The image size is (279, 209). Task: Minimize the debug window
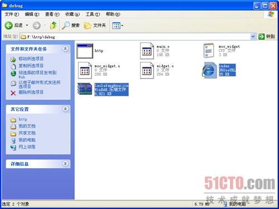257,6
